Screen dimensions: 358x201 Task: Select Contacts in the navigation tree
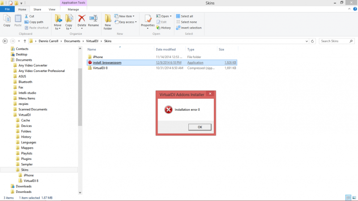[22, 49]
